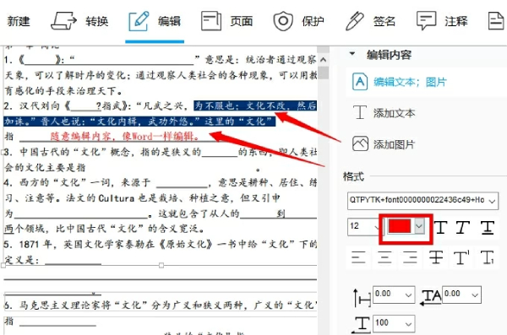Viewport: 507px width, 335px height.
Task: Click the document scrollbar up arrow
Action: 323,59
